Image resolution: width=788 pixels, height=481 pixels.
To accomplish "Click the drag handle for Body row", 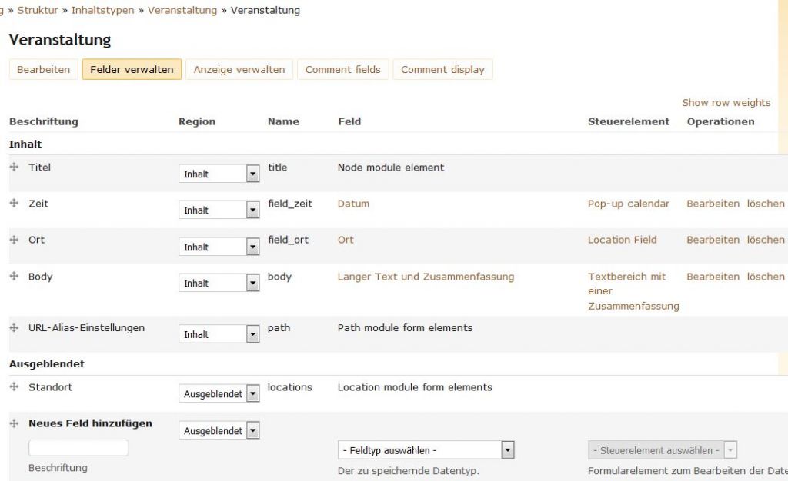I will tap(14, 277).
